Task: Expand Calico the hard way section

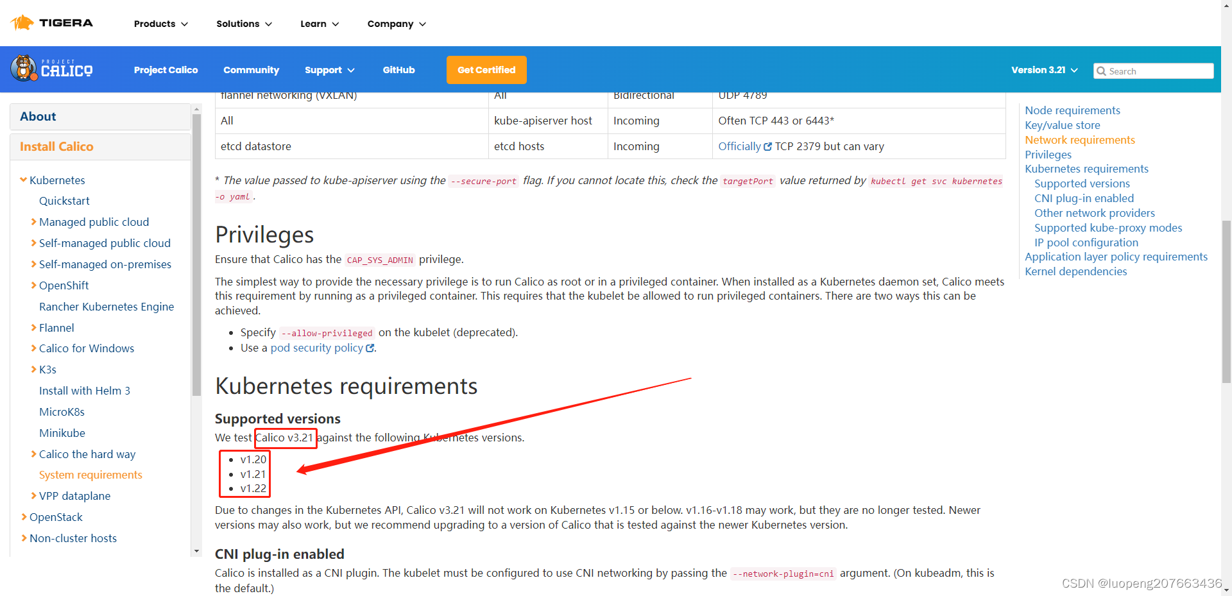Action: click(33, 454)
